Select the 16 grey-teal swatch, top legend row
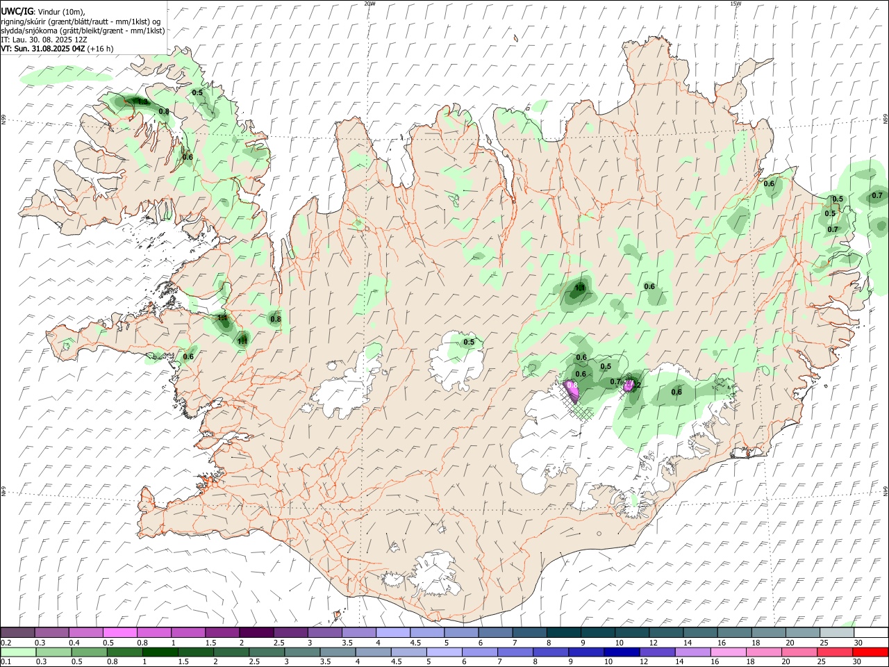The width and height of the screenshot is (889, 667). coord(734,632)
